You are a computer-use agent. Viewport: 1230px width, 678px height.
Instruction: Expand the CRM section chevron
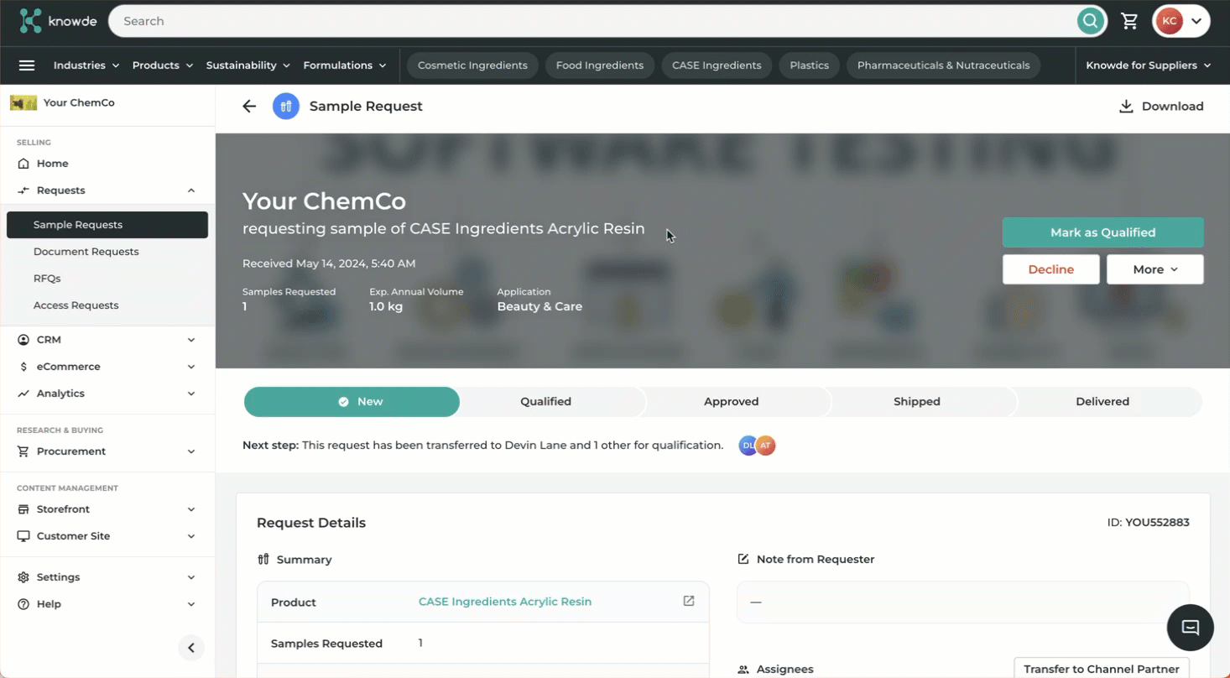tap(191, 340)
